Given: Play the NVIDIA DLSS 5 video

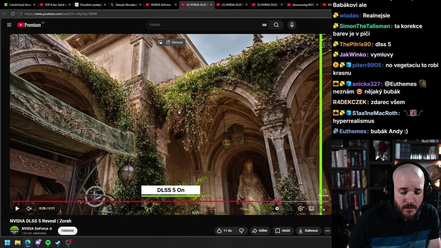Looking at the screenshot, I should pos(17,208).
